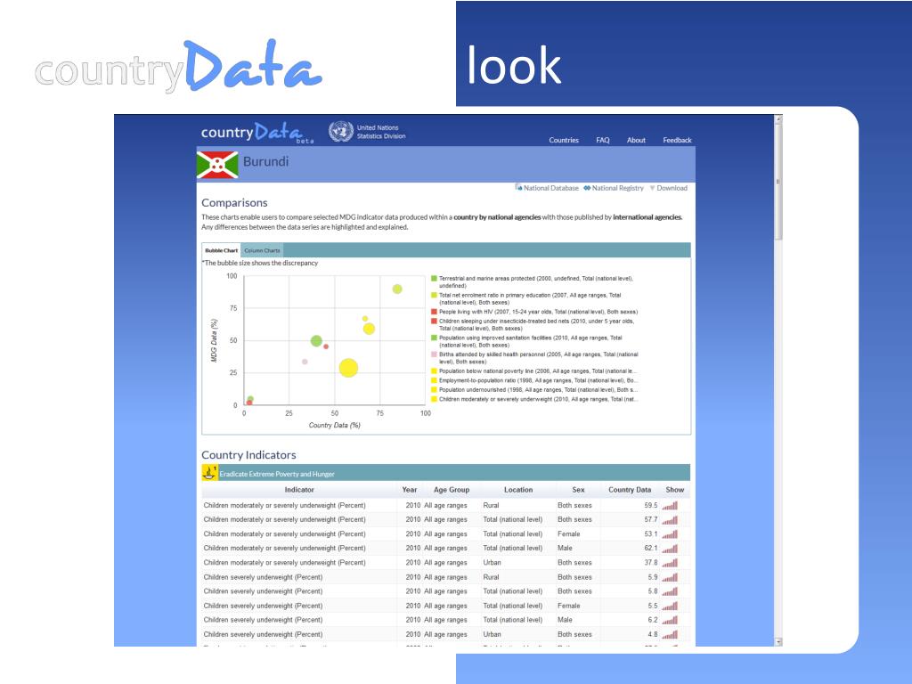This screenshot has width=912, height=684.
Task: Show chart for Male moderately underweight 62.1
Action: (670, 549)
